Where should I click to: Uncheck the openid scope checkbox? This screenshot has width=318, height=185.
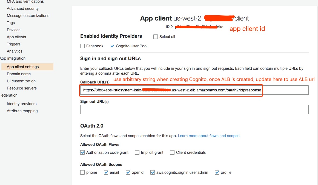coord(128,172)
